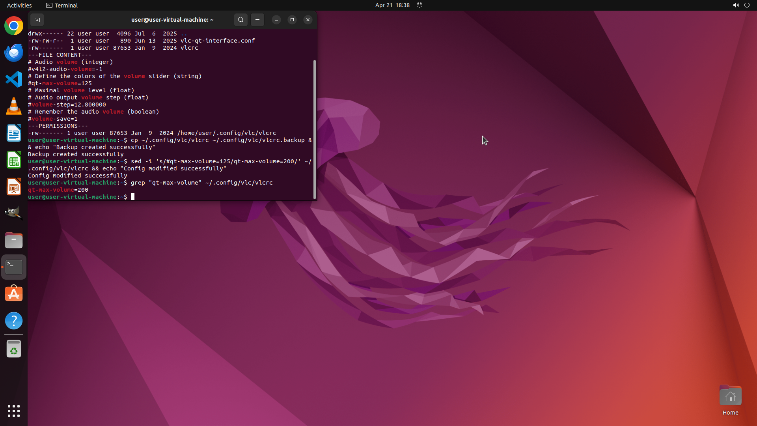Launch GIMP from the dock
Image resolution: width=757 pixels, height=426 pixels.
click(x=14, y=213)
